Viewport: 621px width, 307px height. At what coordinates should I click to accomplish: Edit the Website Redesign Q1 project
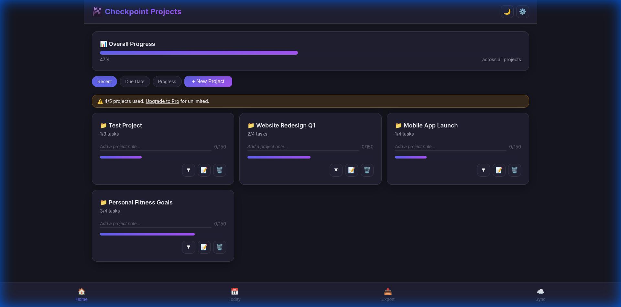click(352, 170)
